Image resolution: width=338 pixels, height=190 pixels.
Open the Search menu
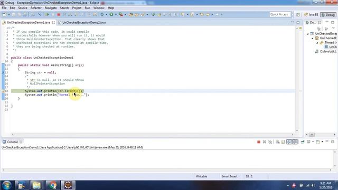click(x=64, y=8)
